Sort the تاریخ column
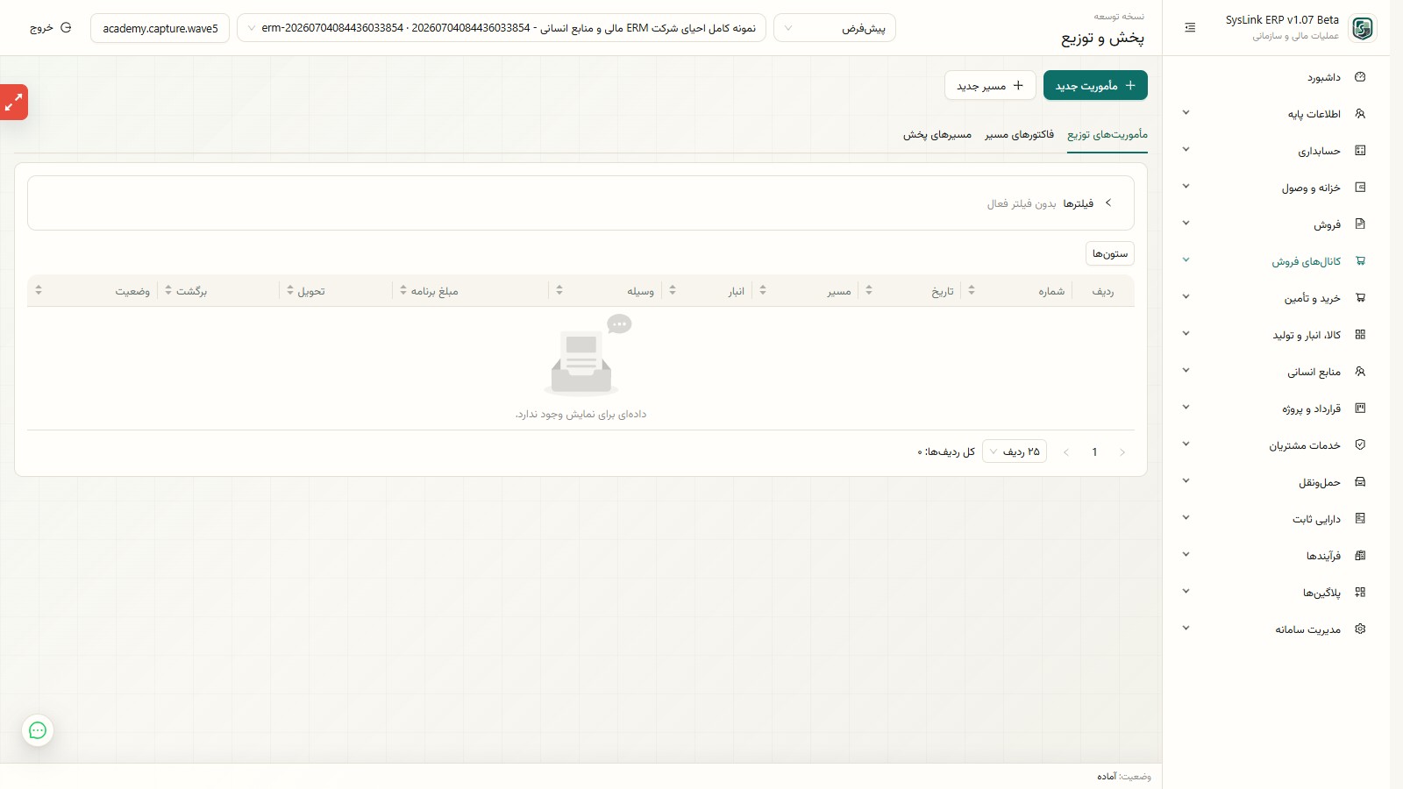 click(869, 290)
